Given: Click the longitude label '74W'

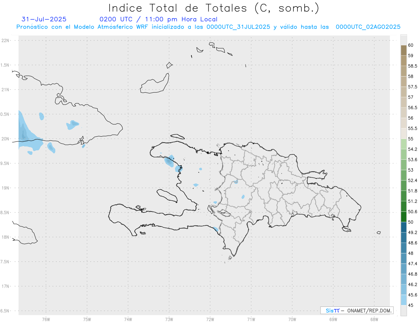Looking at the screenshot, I should 128,319.
